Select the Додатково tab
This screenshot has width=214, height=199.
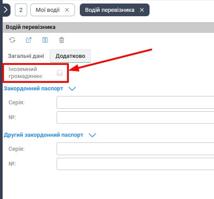pyautogui.click(x=70, y=56)
